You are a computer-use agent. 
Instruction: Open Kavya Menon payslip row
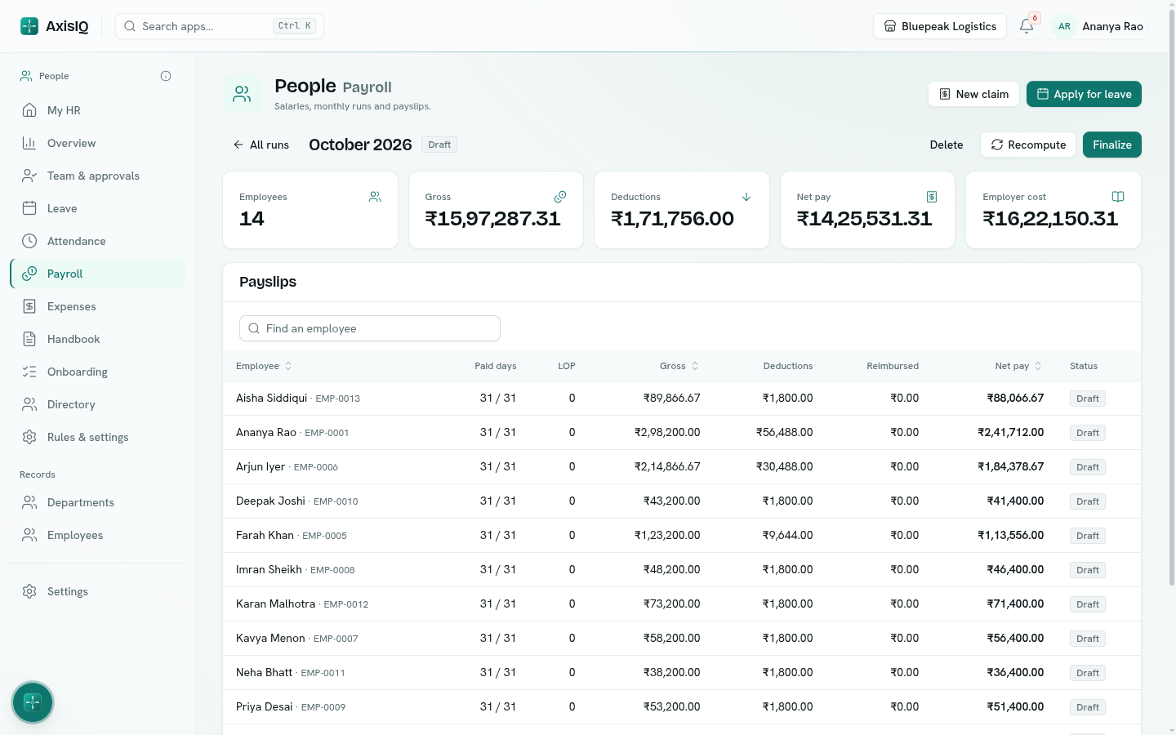[682, 639]
